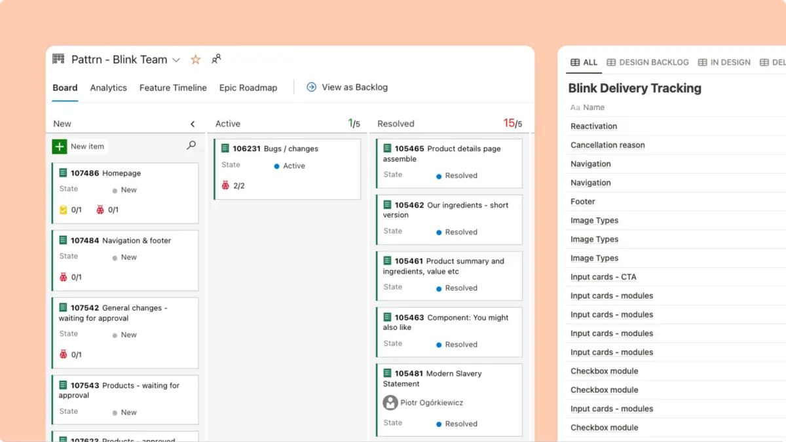Click the work item icon of card 107486
Image resolution: width=786 pixels, height=442 pixels.
(64, 173)
